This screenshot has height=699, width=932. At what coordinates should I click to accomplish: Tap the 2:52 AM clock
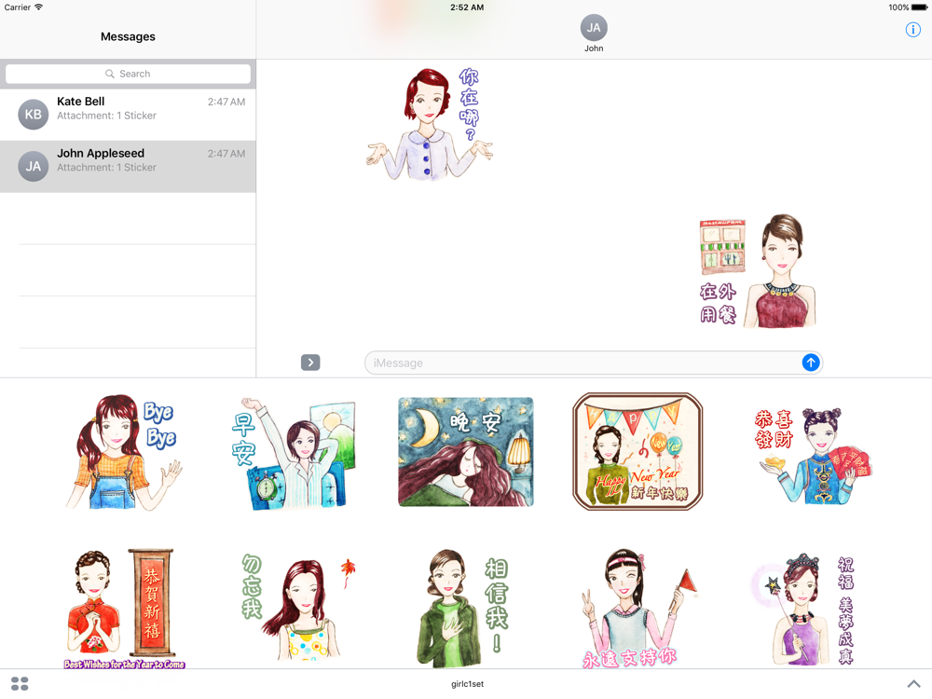click(x=467, y=7)
